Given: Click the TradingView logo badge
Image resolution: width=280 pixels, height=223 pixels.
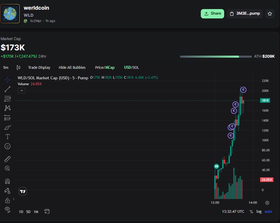Looking at the screenshot, I should click(x=23, y=191).
